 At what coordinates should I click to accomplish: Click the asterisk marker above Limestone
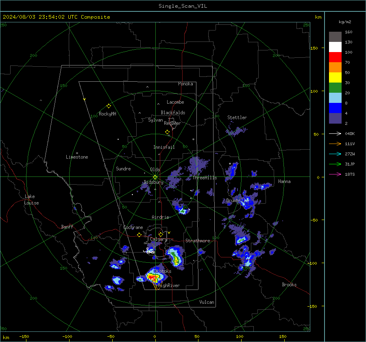[x=77, y=153]
